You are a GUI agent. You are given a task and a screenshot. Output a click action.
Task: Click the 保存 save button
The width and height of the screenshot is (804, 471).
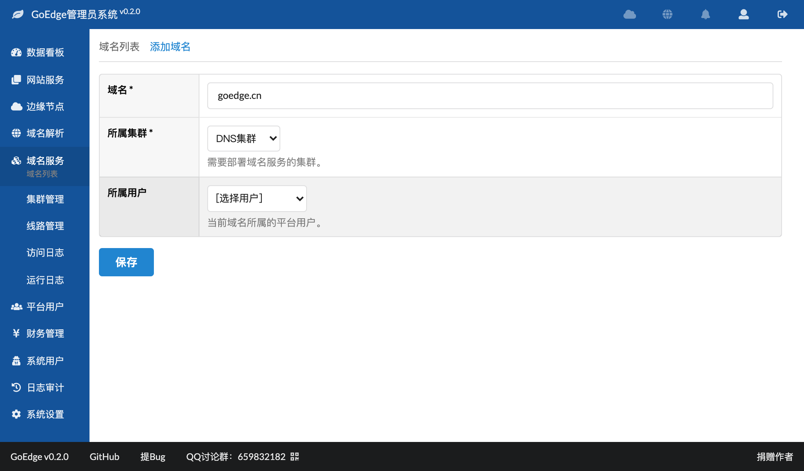tap(126, 262)
